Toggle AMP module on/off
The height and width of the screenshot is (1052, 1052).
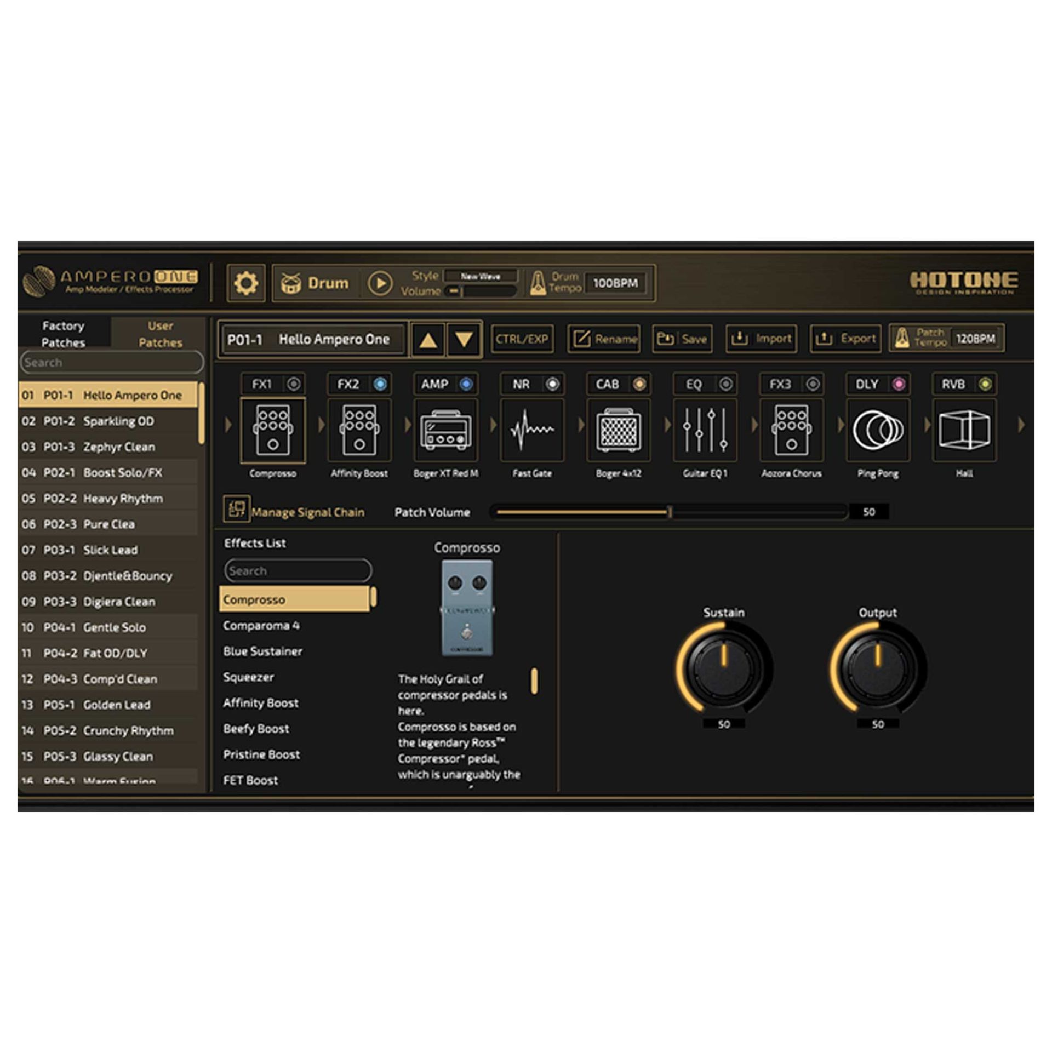tap(466, 384)
